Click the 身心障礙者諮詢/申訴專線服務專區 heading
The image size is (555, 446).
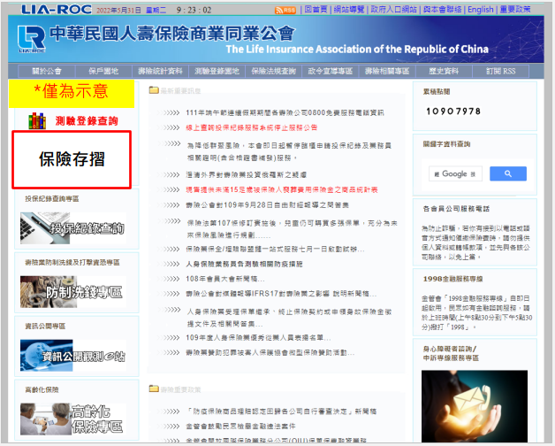[x=451, y=353]
